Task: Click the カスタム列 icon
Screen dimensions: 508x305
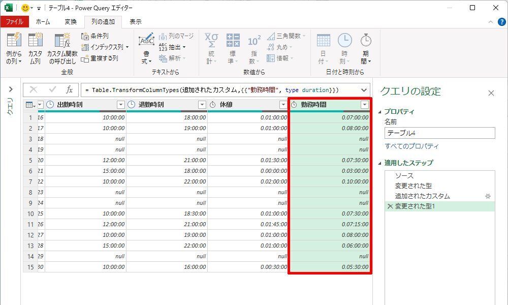Action: [35, 41]
